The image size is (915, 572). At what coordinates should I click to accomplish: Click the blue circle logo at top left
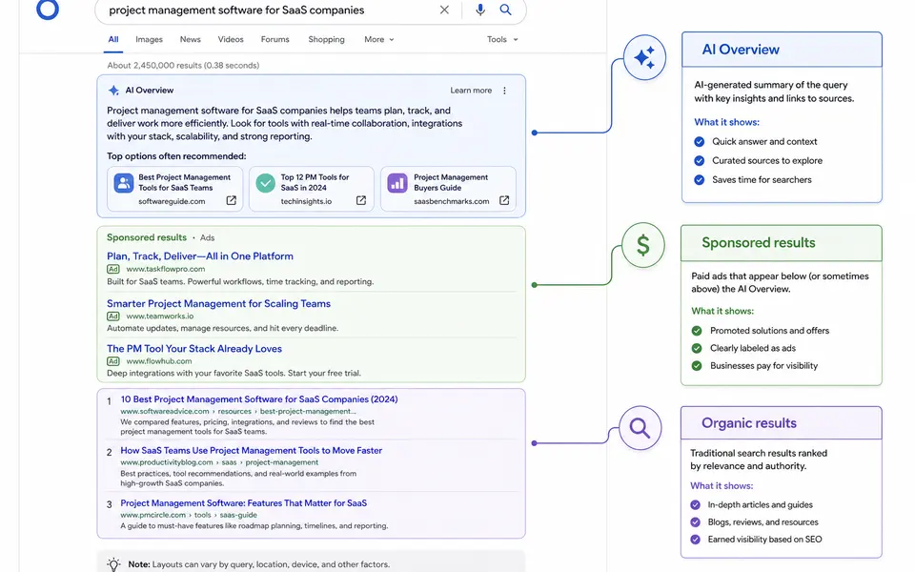[48, 9]
